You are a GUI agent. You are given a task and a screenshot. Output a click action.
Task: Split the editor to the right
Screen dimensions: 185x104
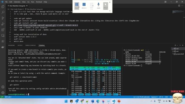click(x=179, y=6)
